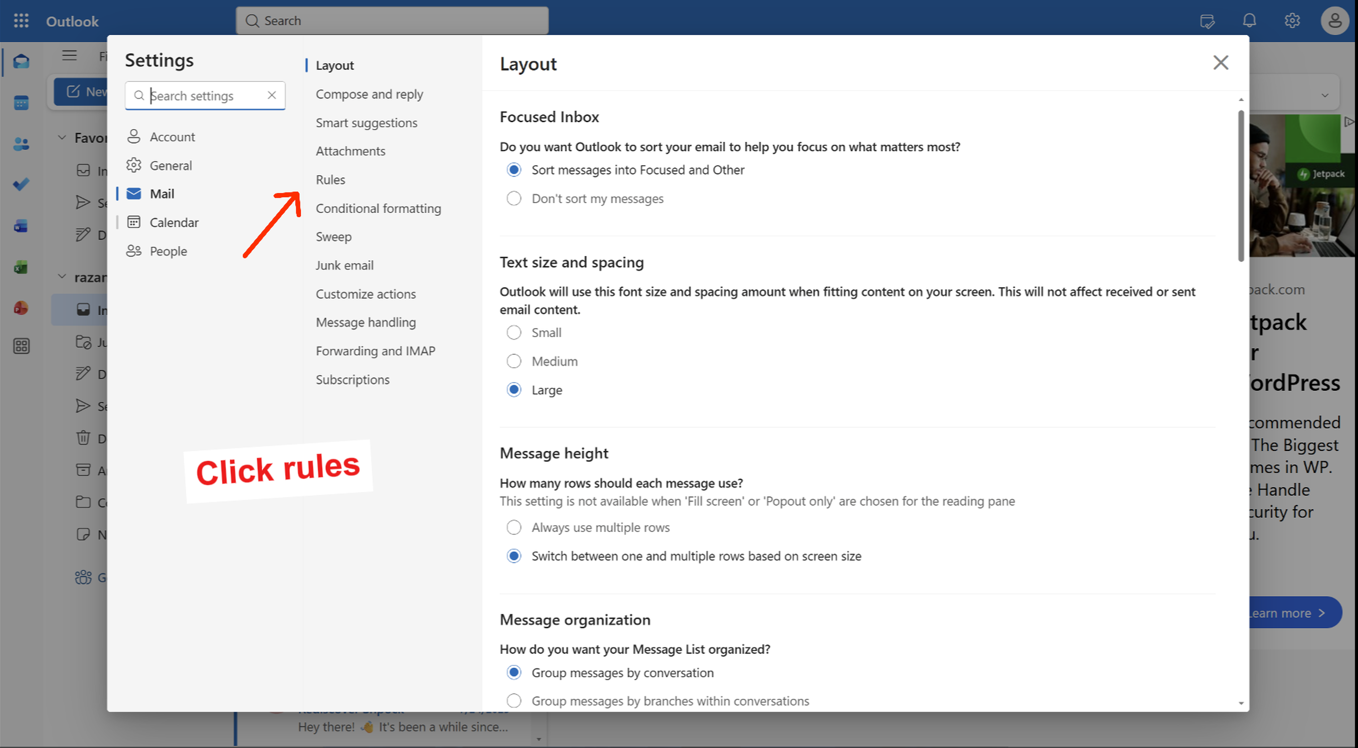The width and height of the screenshot is (1358, 748).
Task: Open People app in left rail
Action: (21, 143)
